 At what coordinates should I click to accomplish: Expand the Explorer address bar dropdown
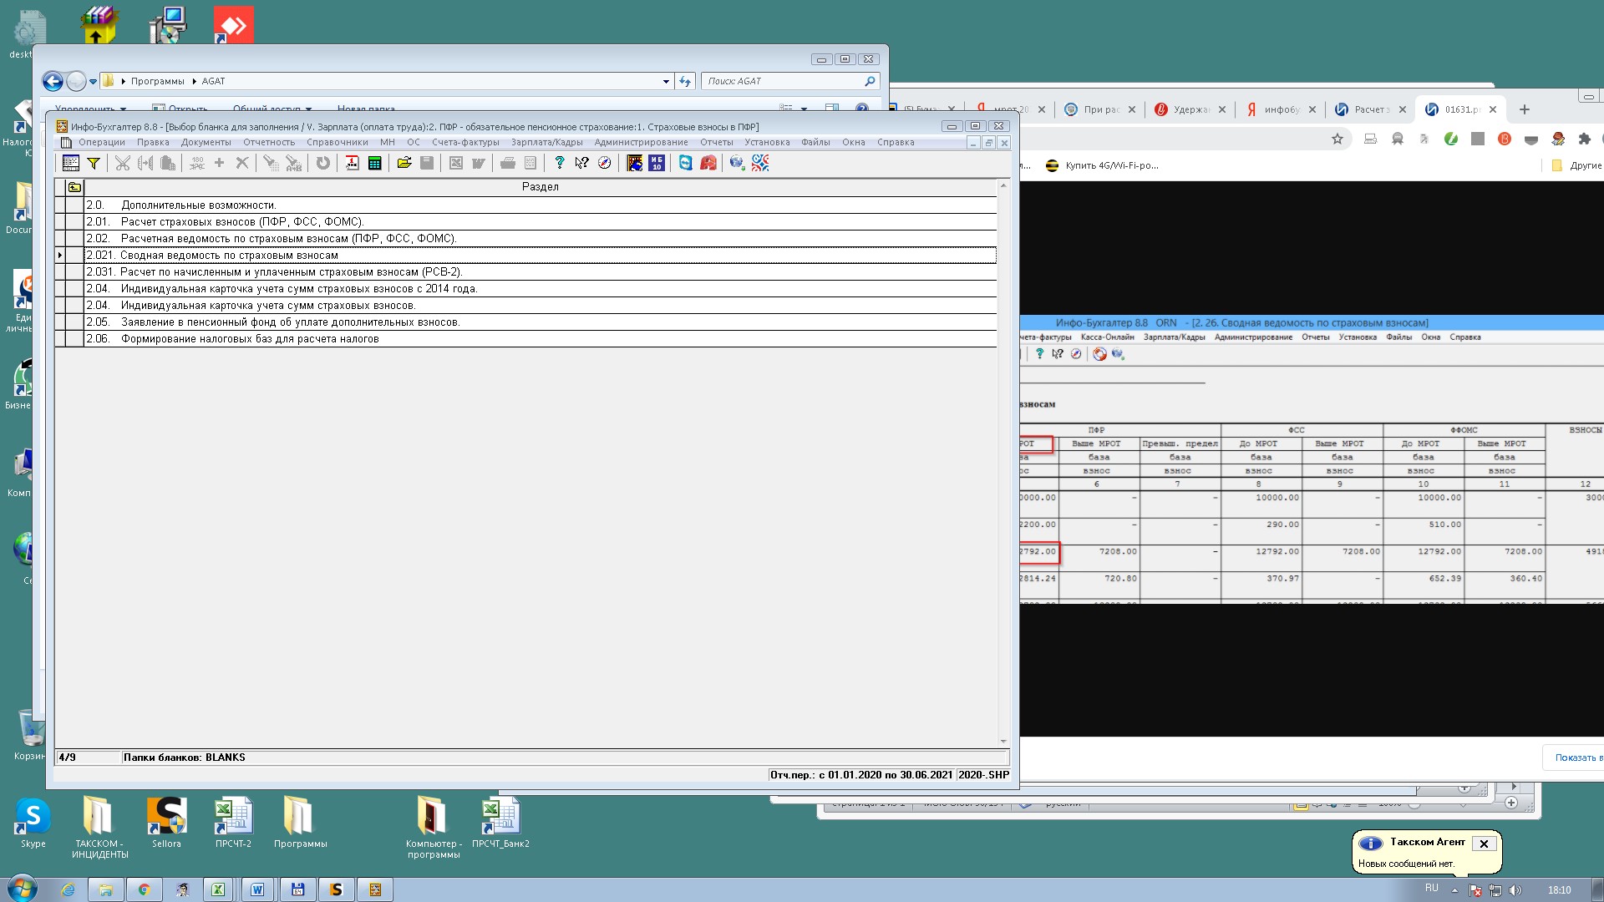point(666,81)
